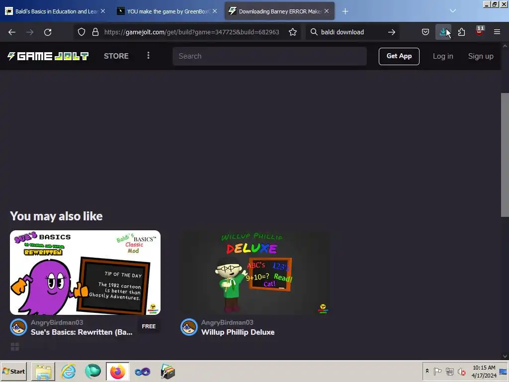The width and height of the screenshot is (509, 382).
Task: Bookmark this page with the star
Action: (292, 32)
